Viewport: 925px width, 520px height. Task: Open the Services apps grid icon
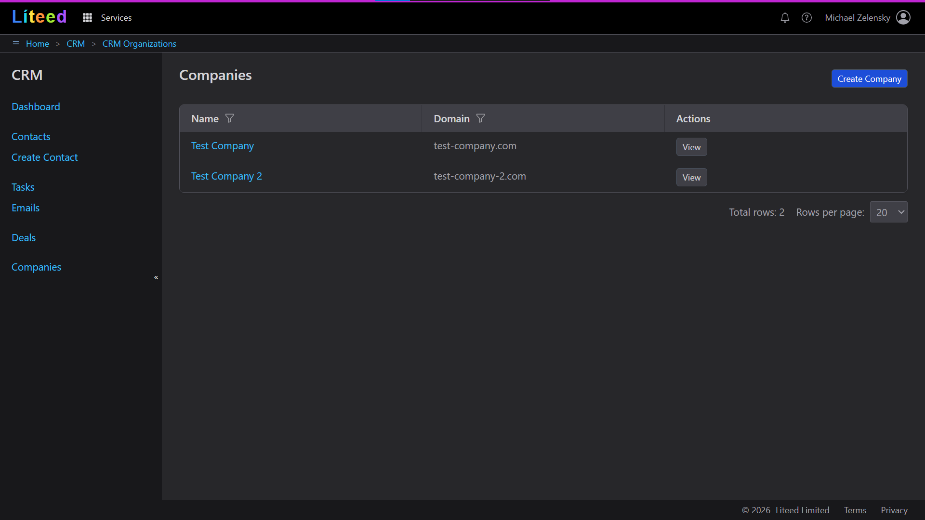tap(87, 17)
